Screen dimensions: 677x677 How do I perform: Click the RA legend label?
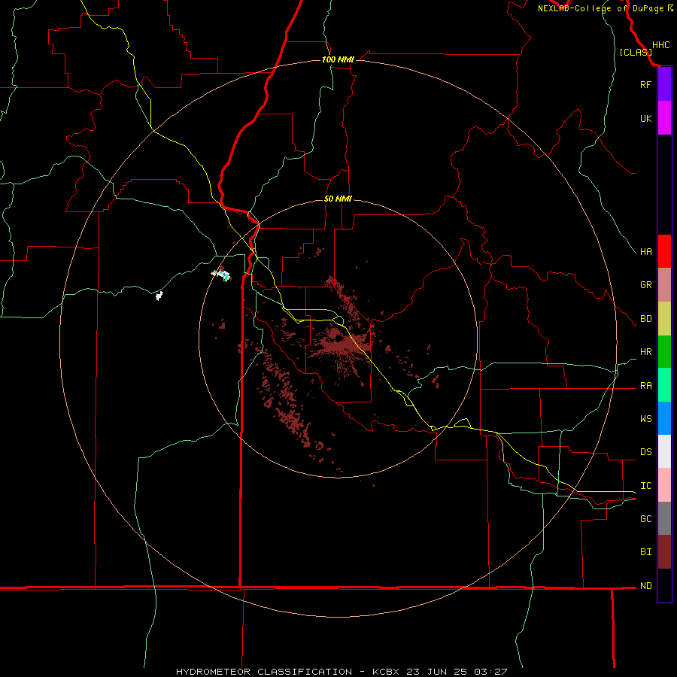click(645, 386)
